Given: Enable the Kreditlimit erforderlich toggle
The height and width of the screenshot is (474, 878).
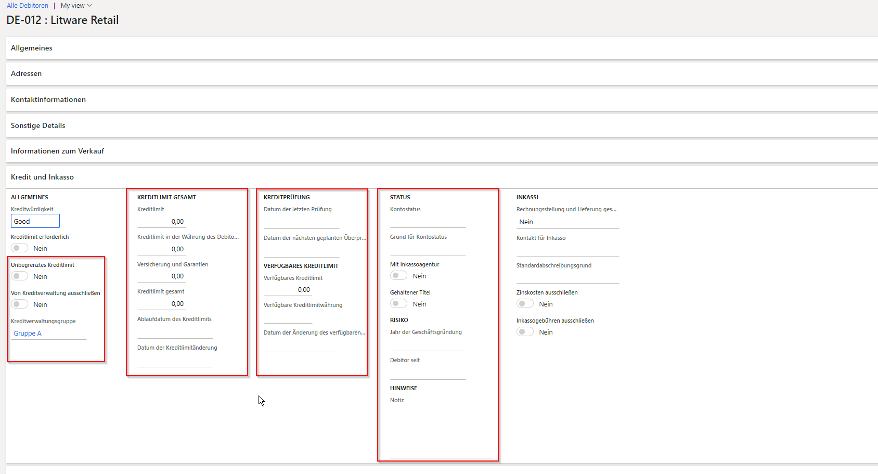Looking at the screenshot, I should pyautogui.click(x=19, y=248).
